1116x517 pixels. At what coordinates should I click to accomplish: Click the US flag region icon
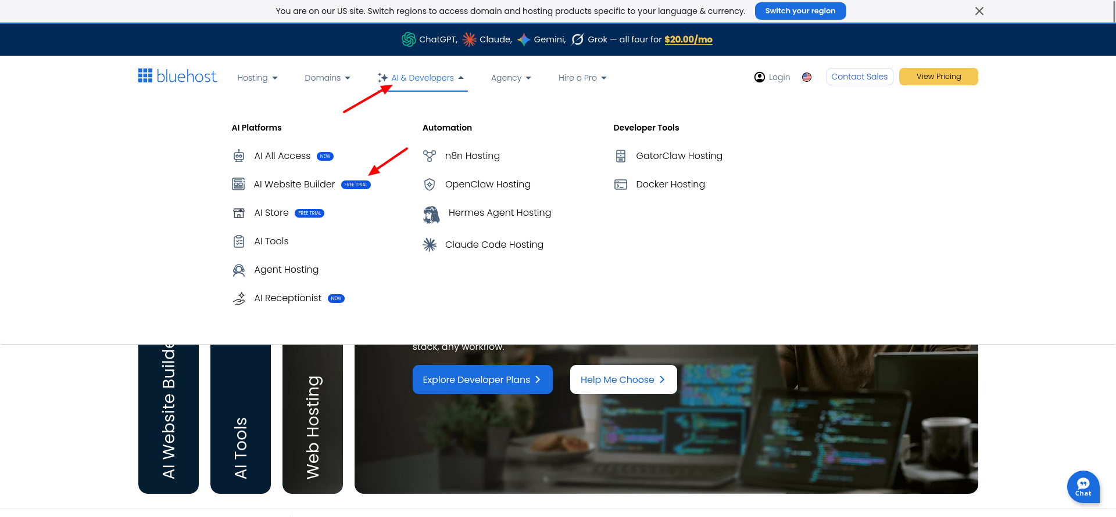807,77
